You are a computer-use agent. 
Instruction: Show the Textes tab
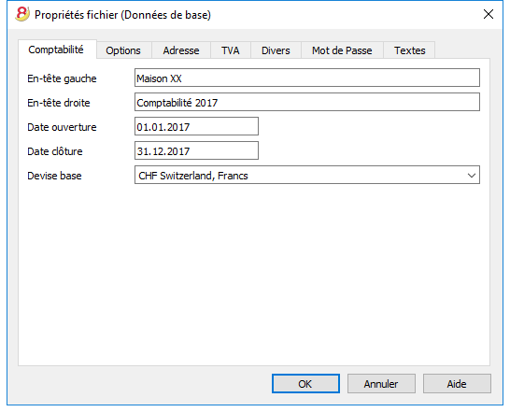(x=409, y=50)
